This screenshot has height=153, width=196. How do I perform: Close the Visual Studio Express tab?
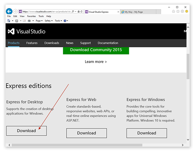(118, 12)
